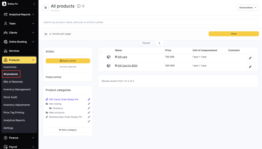Image resolution: width=262 pixels, height=149 pixels.
Task: Open the Excel actions dropdown
Action: tap(248, 8)
